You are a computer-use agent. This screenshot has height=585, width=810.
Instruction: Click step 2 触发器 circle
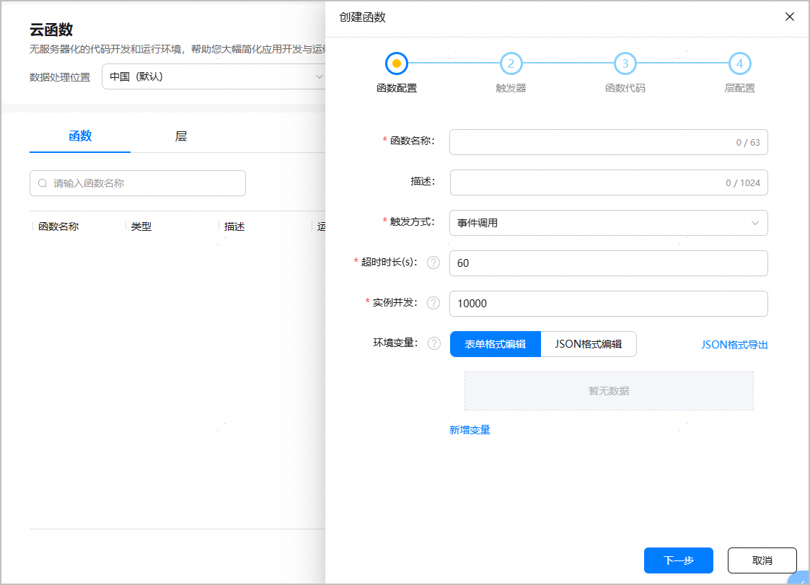(511, 63)
